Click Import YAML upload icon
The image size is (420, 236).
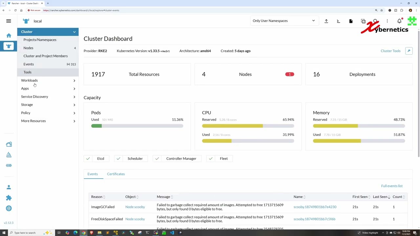point(326,21)
